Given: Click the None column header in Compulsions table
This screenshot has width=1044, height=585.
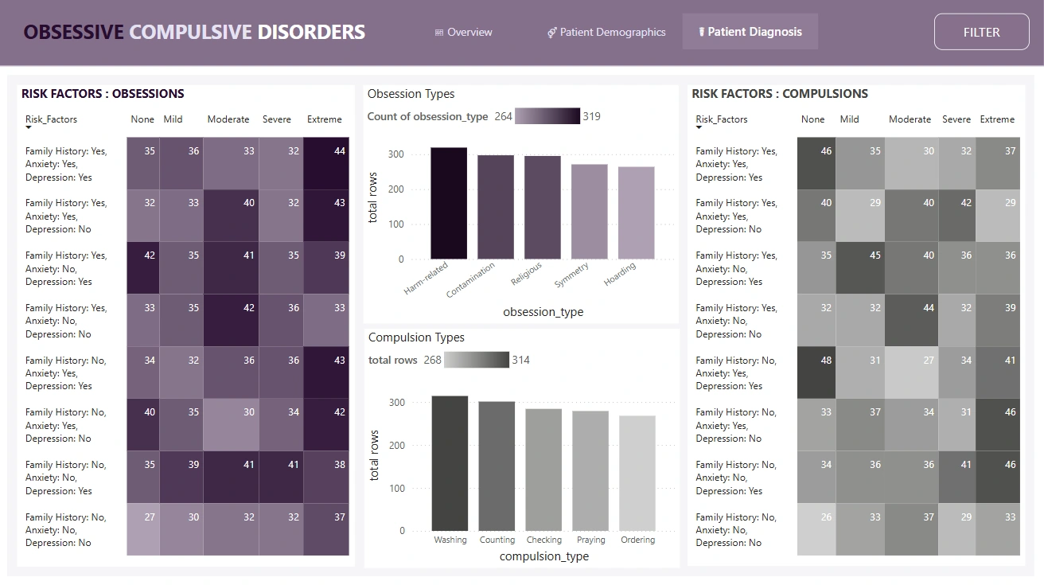Looking at the screenshot, I should coord(812,119).
